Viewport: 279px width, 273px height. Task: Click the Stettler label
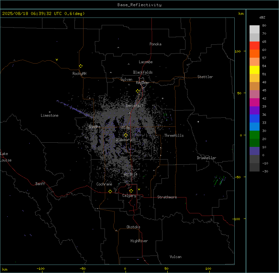[205, 77]
